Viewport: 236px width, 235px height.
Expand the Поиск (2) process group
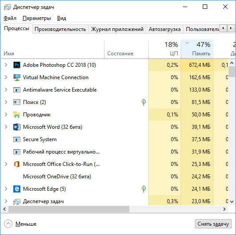(x=6, y=102)
